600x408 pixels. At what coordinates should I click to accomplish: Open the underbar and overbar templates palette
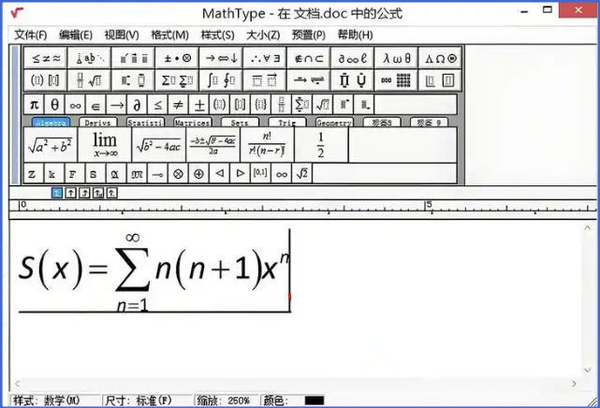(265, 80)
